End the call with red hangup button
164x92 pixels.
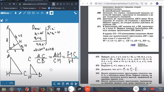88,89
